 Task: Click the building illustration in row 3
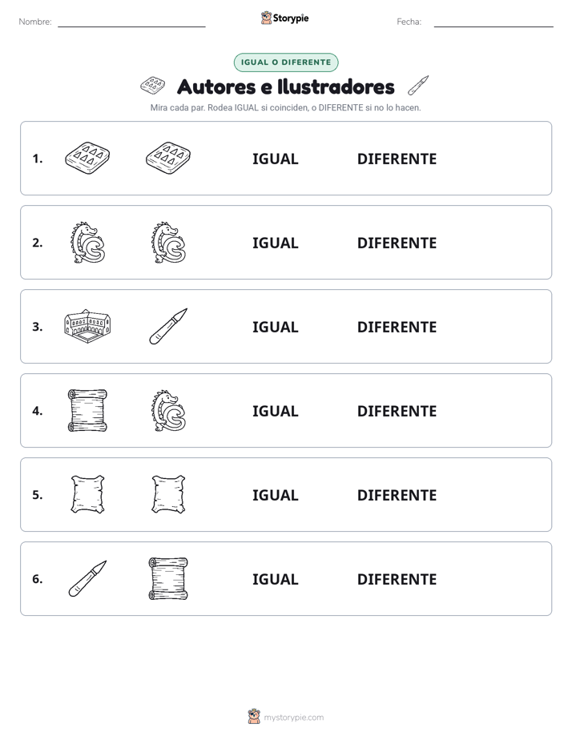87,326
